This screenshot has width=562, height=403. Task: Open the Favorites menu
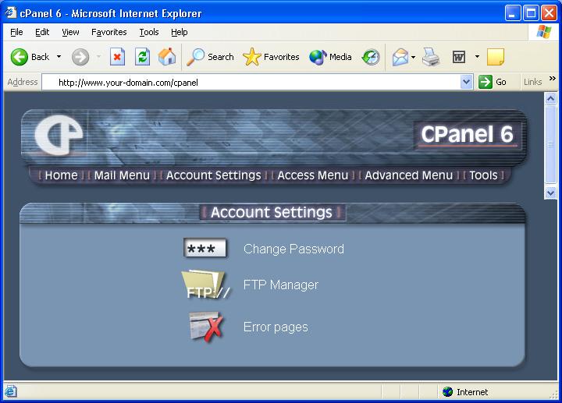[x=109, y=32]
